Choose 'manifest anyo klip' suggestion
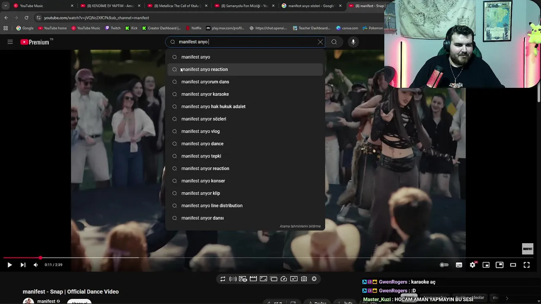The image size is (541, 304). (x=245, y=193)
